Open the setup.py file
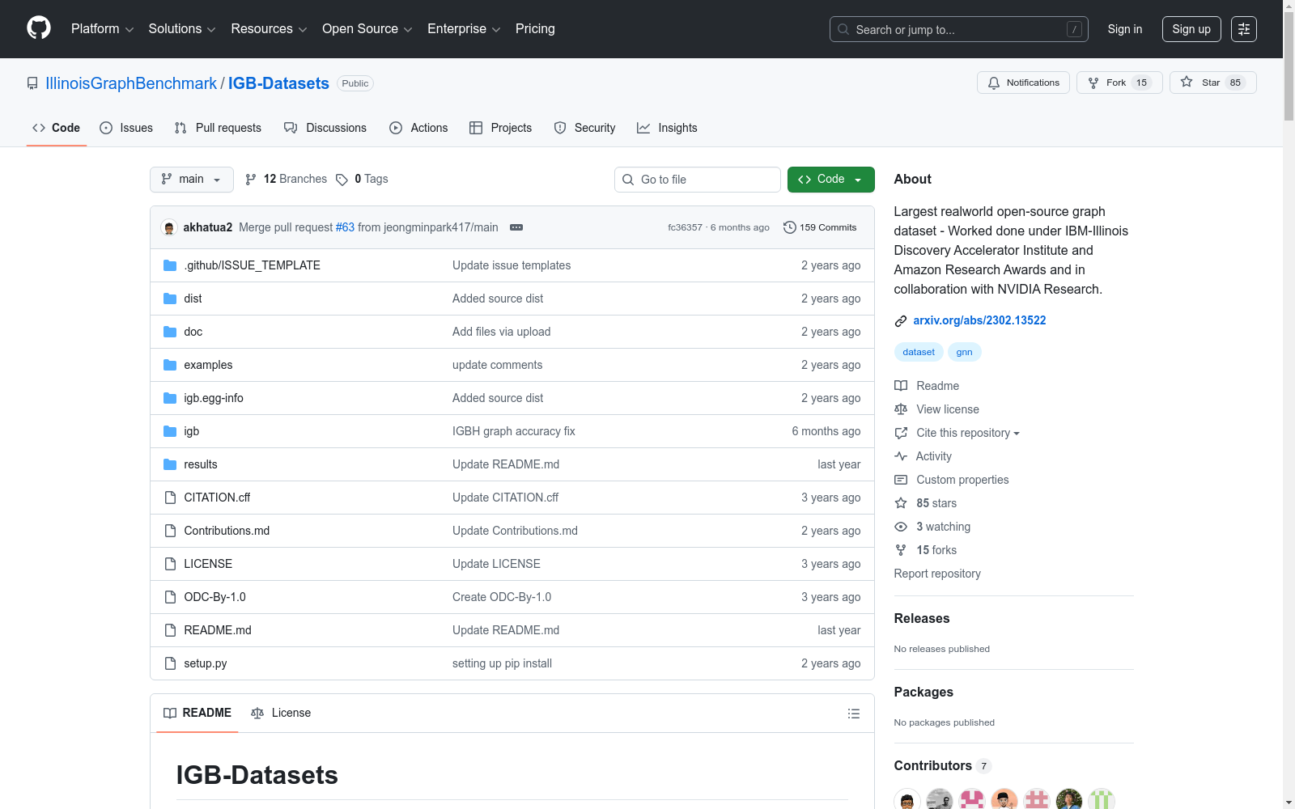 tap(206, 663)
